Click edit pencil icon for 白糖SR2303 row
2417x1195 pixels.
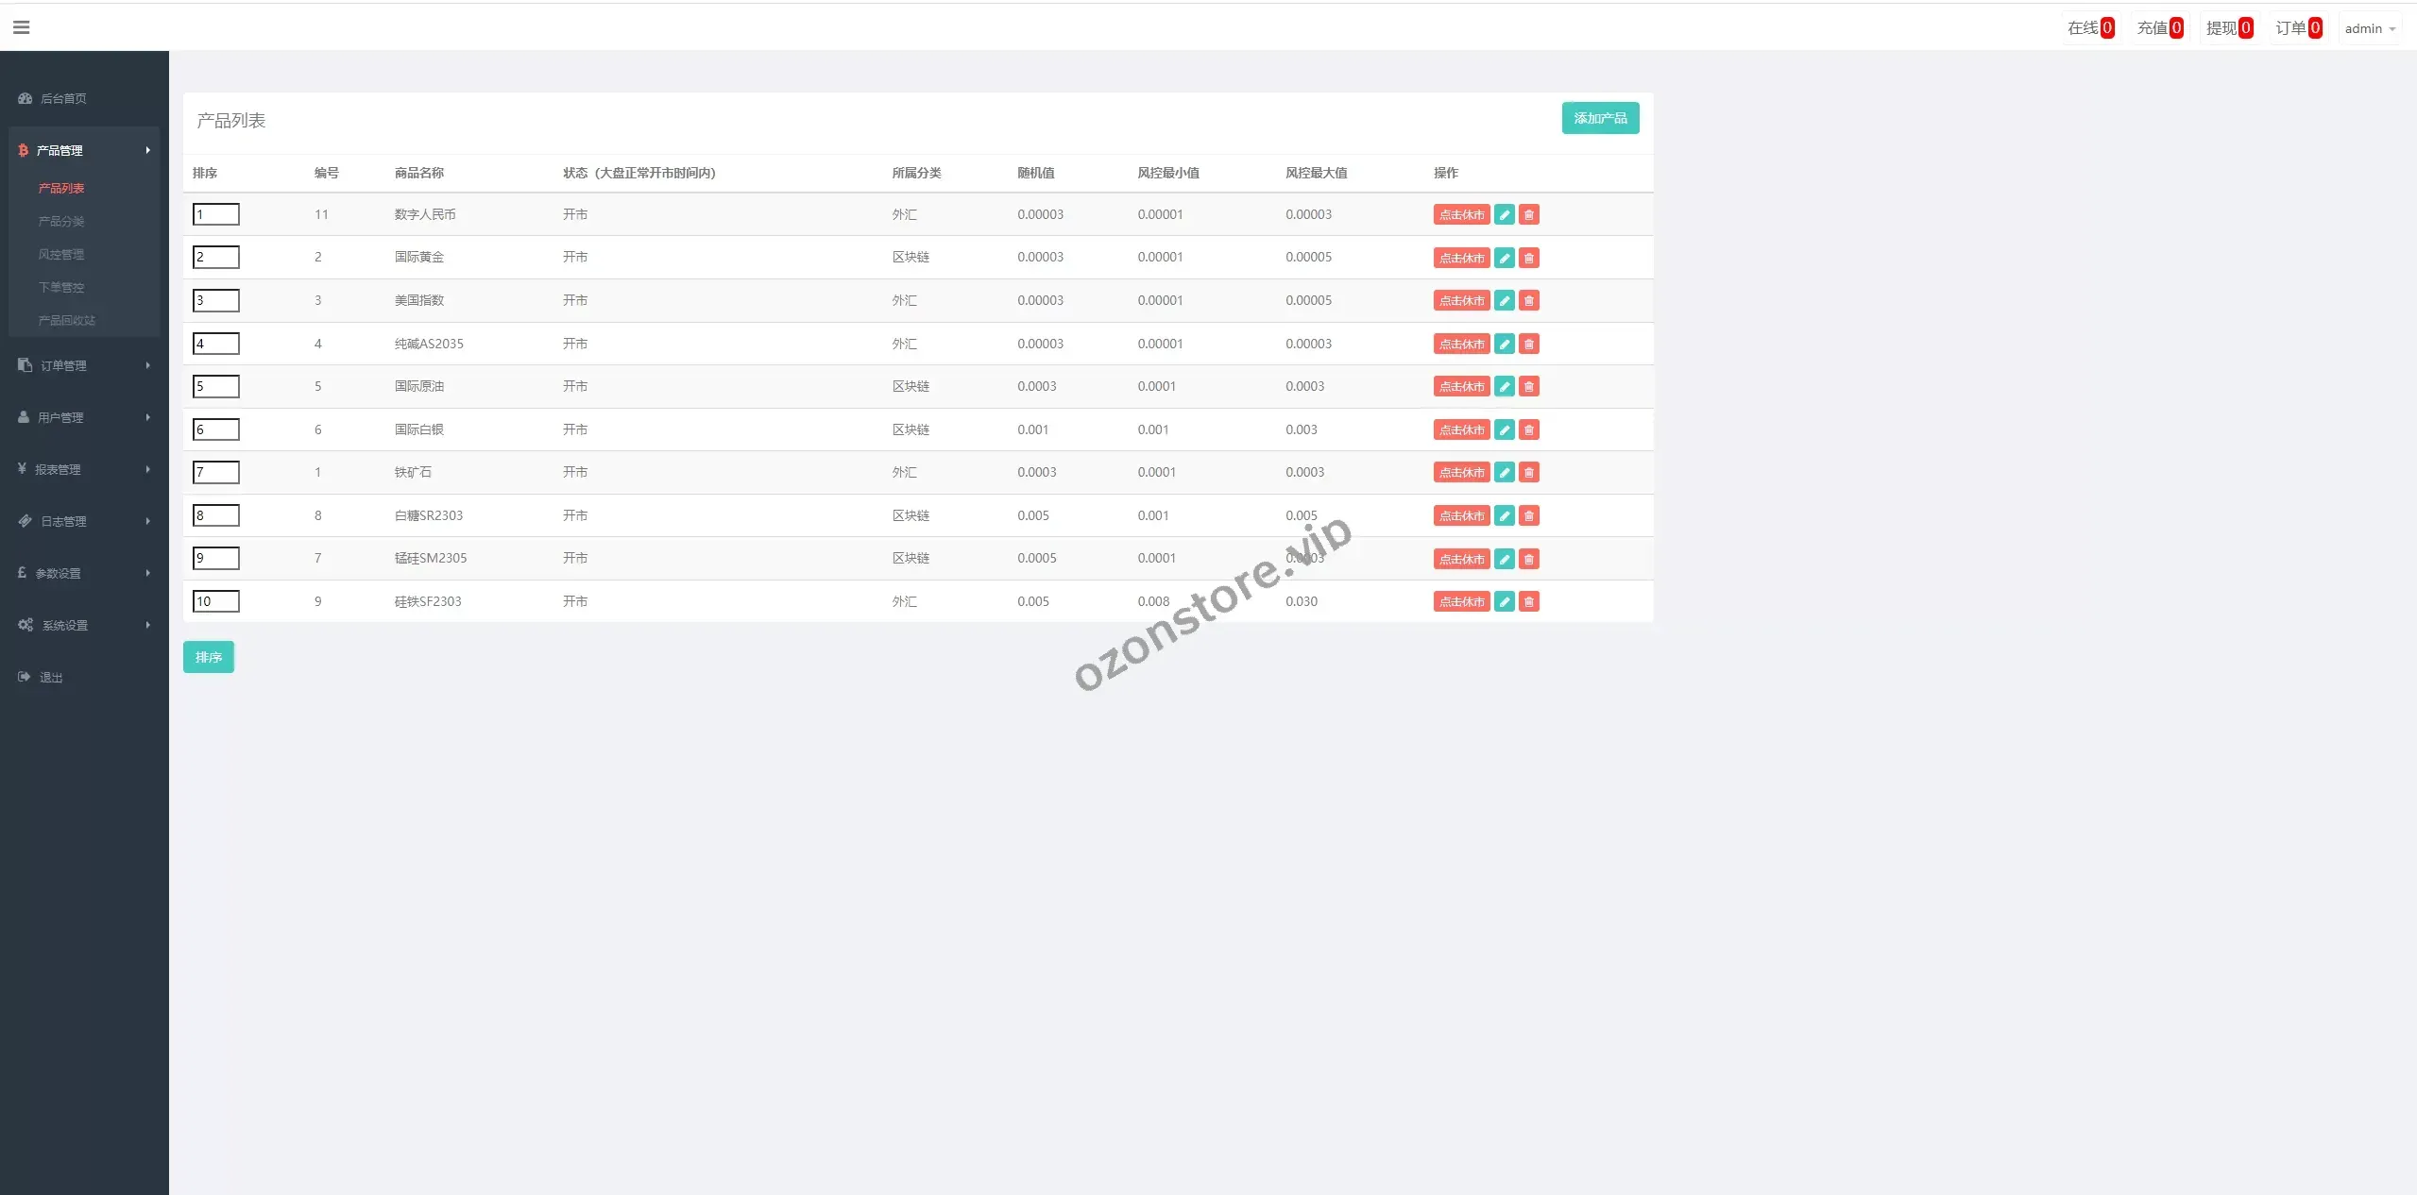click(x=1504, y=516)
